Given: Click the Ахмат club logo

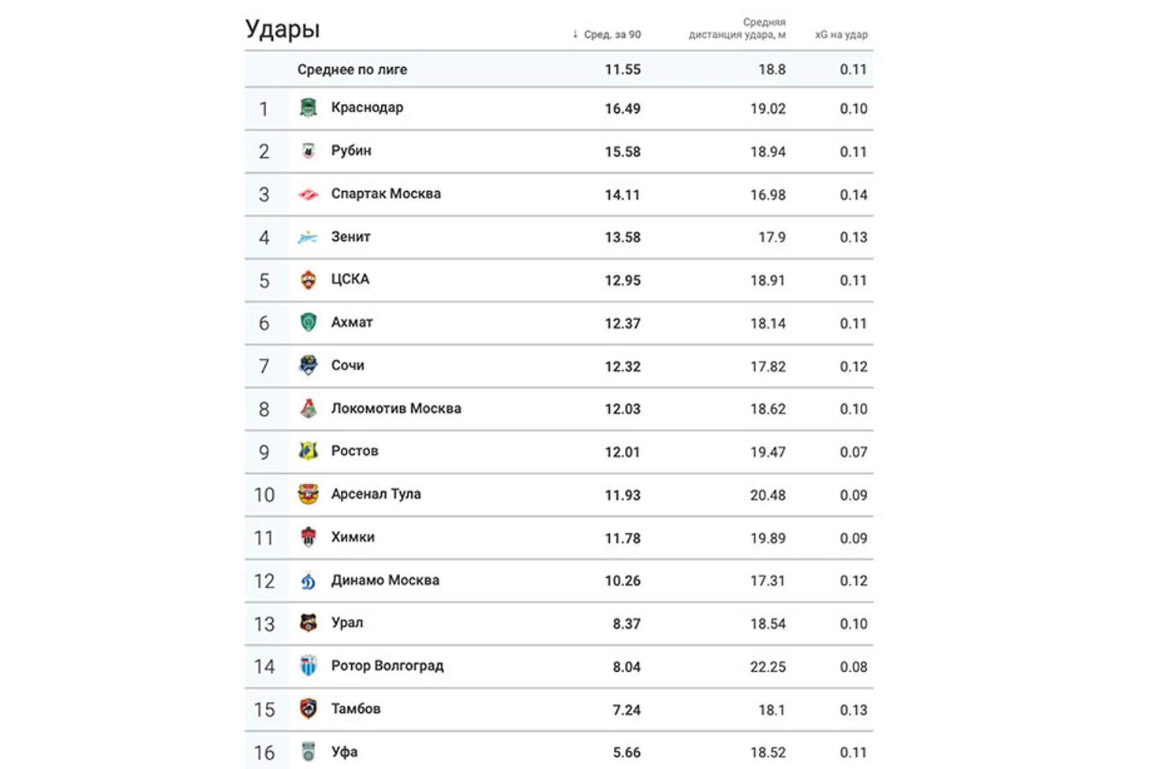Looking at the screenshot, I should pos(309,322).
